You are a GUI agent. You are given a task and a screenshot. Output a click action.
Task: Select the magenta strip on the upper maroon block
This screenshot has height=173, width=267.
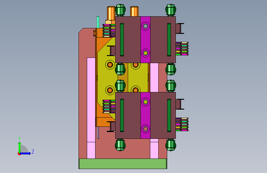(x=145, y=40)
